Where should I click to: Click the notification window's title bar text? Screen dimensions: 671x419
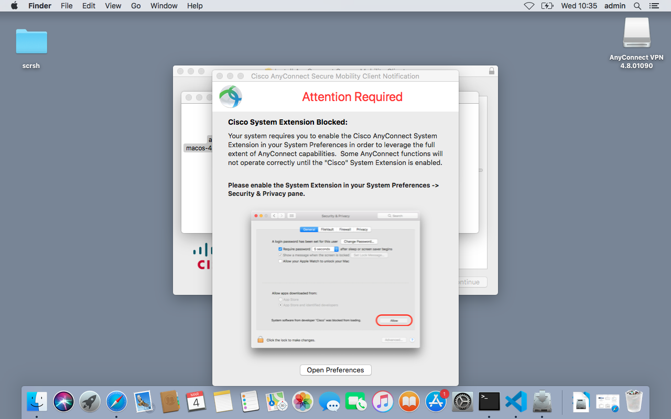[x=335, y=76]
